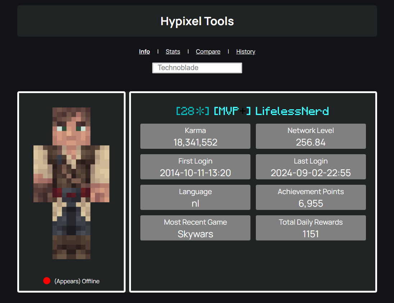Click the "(Appears) Offline" status text

pyautogui.click(x=77, y=281)
